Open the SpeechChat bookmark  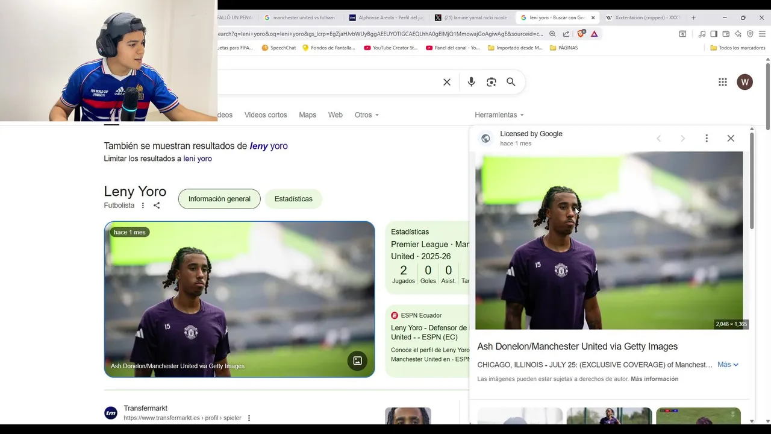point(279,48)
